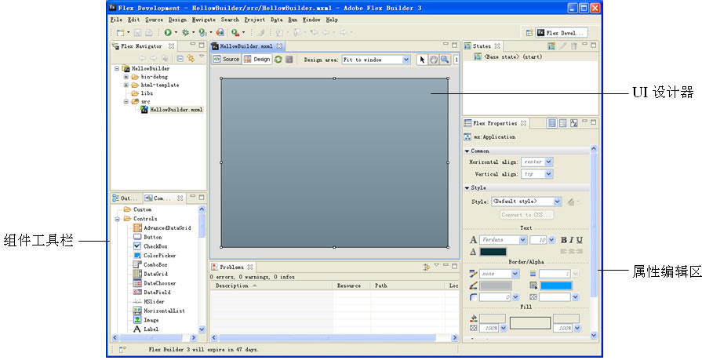Viewport: 702px width, 360px height.
Task: Select CheckBox in the Components list
Action: click(x=155, y=246)
